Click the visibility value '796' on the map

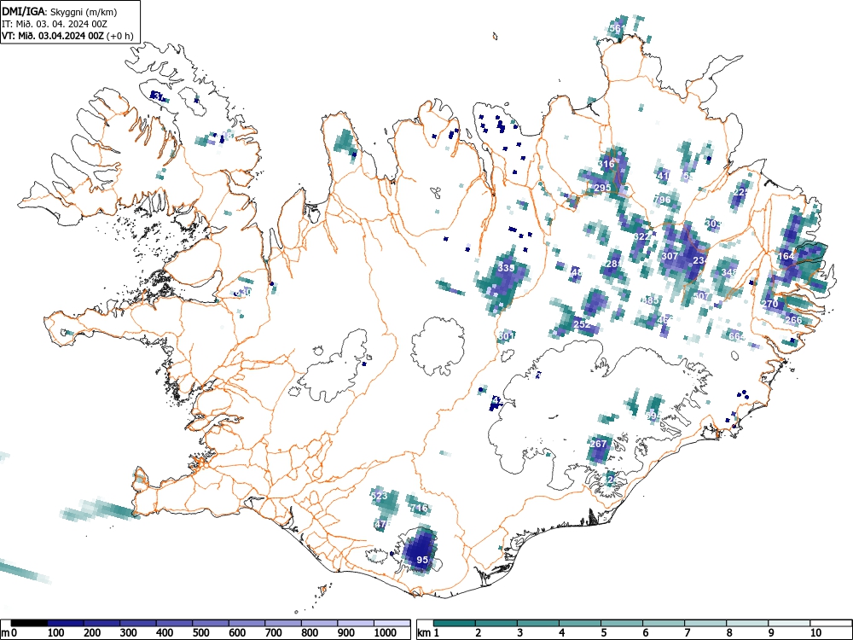[x=662, y=200]
